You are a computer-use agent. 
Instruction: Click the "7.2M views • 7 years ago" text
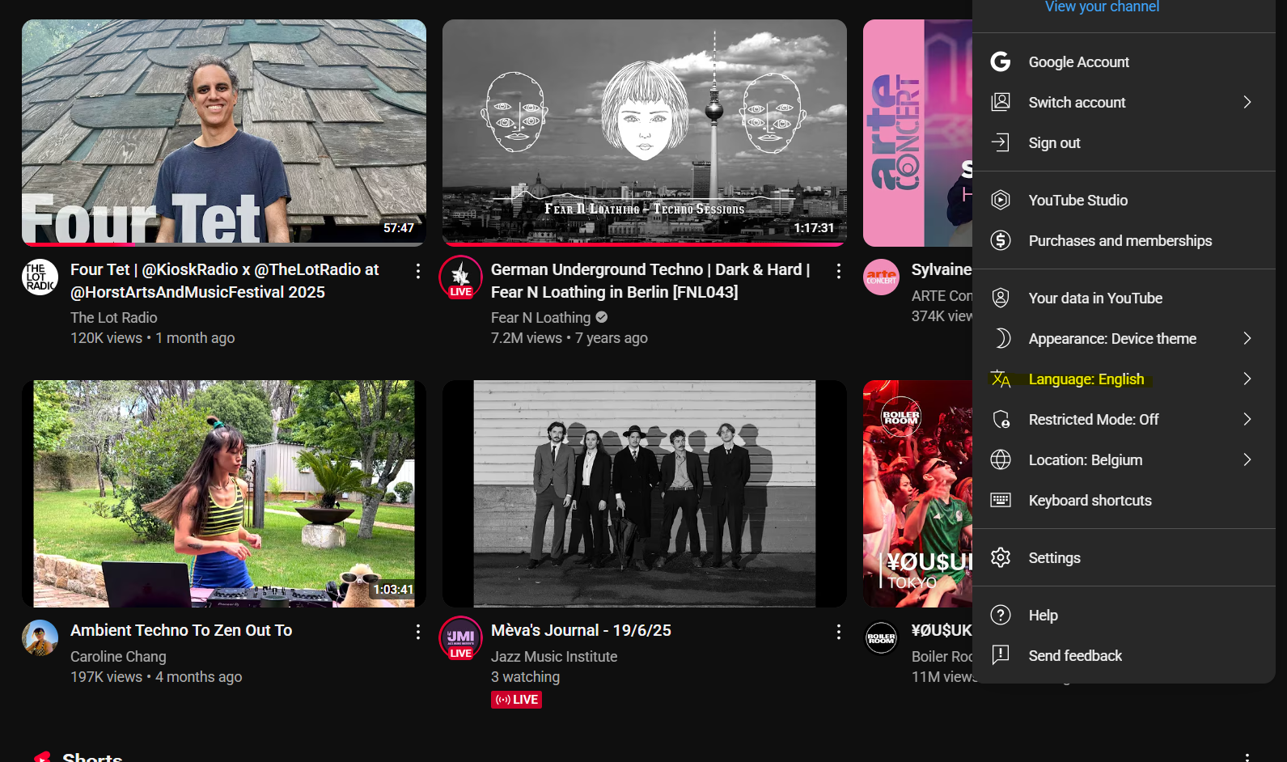coord(569,337)
